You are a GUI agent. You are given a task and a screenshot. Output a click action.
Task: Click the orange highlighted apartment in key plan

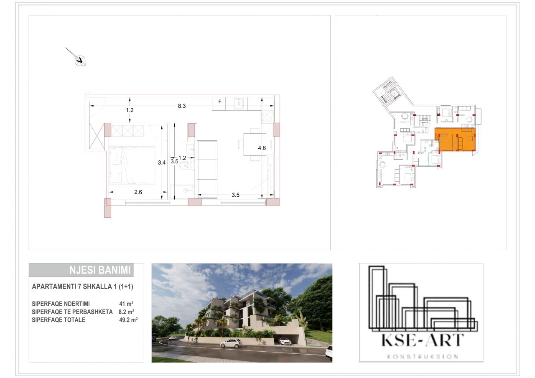click(x=455, y=140)
